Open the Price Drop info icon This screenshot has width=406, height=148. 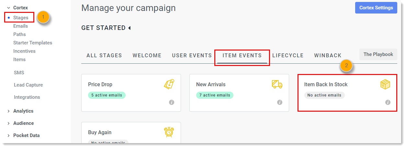tap(172, 102)
